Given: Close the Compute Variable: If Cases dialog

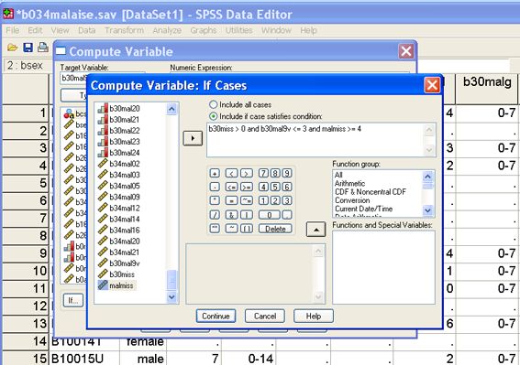Looking at the screenshot, I should click(x=432, y=85).
